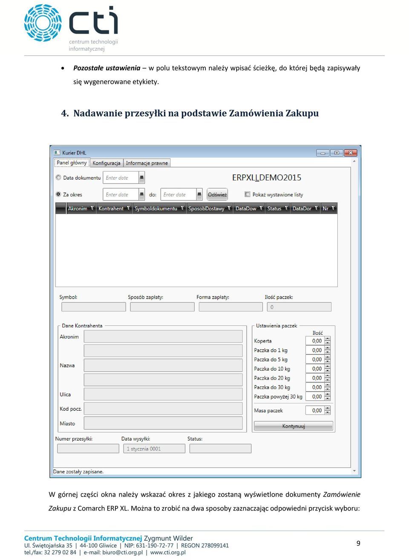This screenshot has height=560, width=409.
Task: Adjust the Masa paczek stepper
Action: tap(328, 410)
